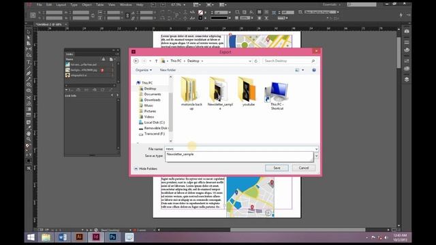
Task: Expand the Links panel options menu
Action: click(117, 54)
